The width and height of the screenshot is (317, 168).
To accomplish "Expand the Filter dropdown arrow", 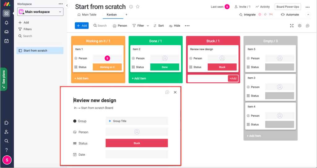I will click(x=148, y=26).
